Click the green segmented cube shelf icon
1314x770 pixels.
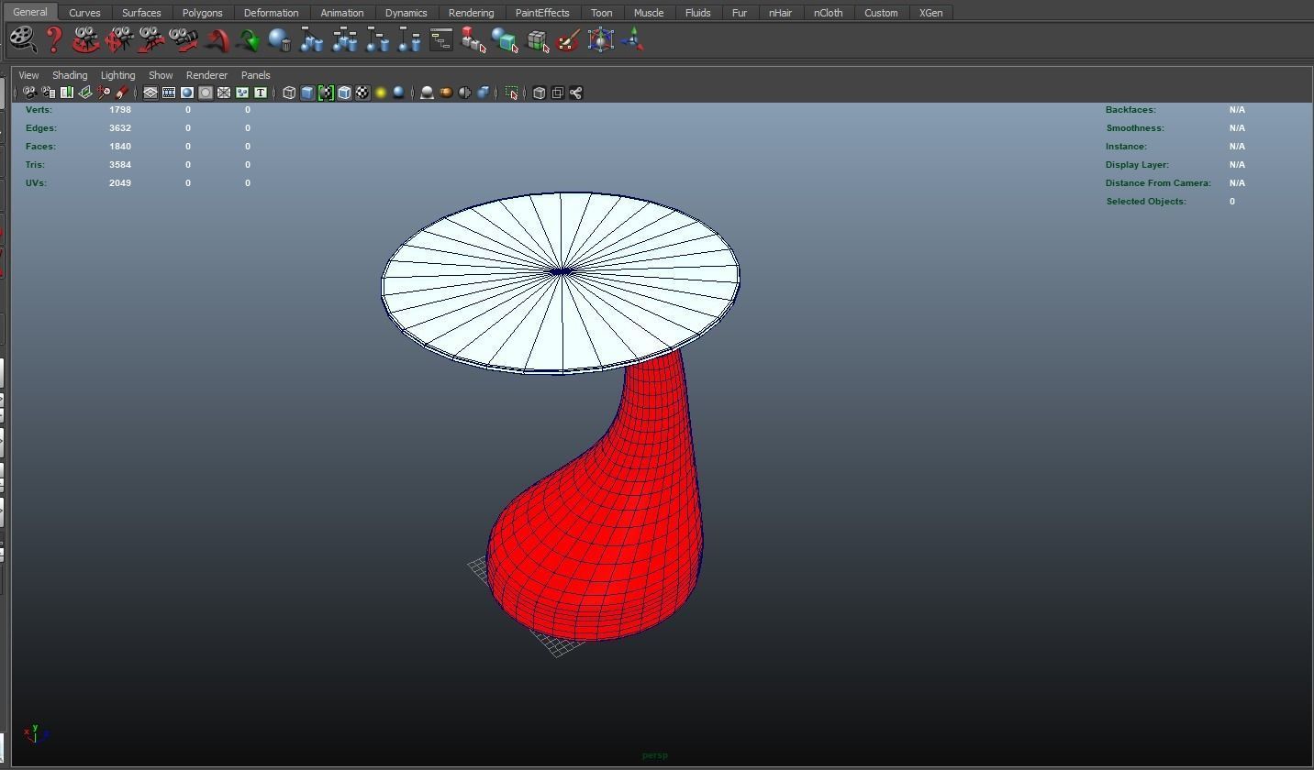coord(538,40)
